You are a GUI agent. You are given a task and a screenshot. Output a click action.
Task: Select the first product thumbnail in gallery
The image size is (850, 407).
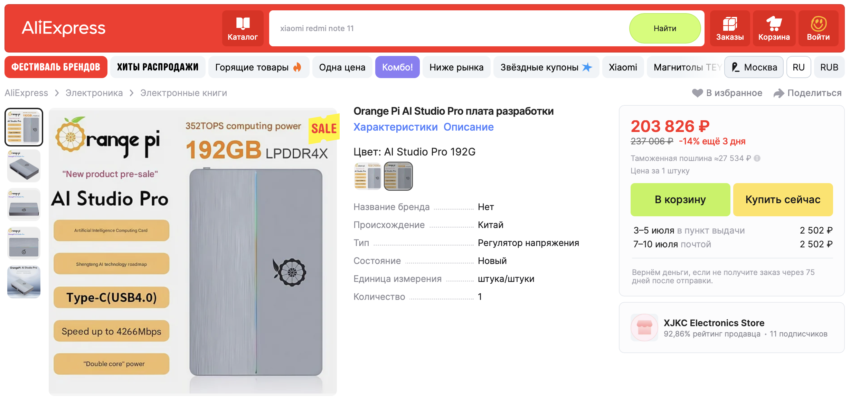(x=24, y=127)
